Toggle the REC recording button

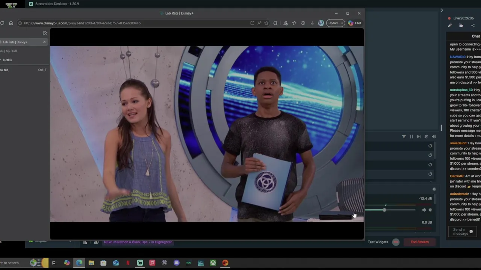(396, 242)
